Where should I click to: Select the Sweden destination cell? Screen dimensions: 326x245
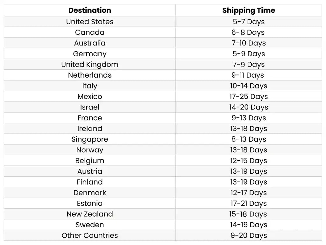pos(90,225)
